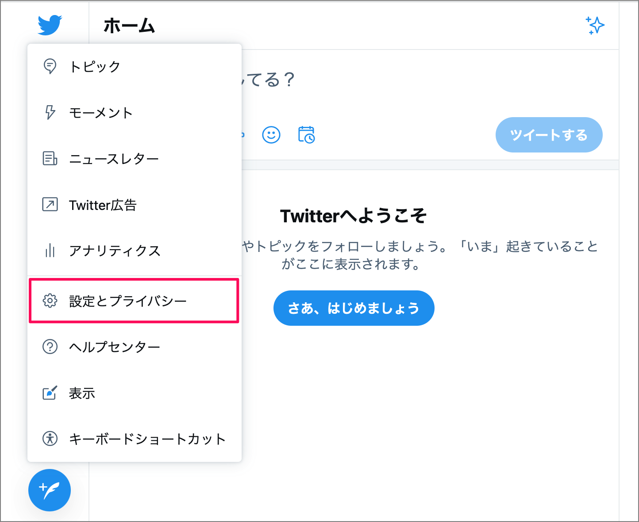Open the timeline sparkle settings icon
Image resolution: width=639 pixels, height=522 pixels.
click(x=596, y=26)
